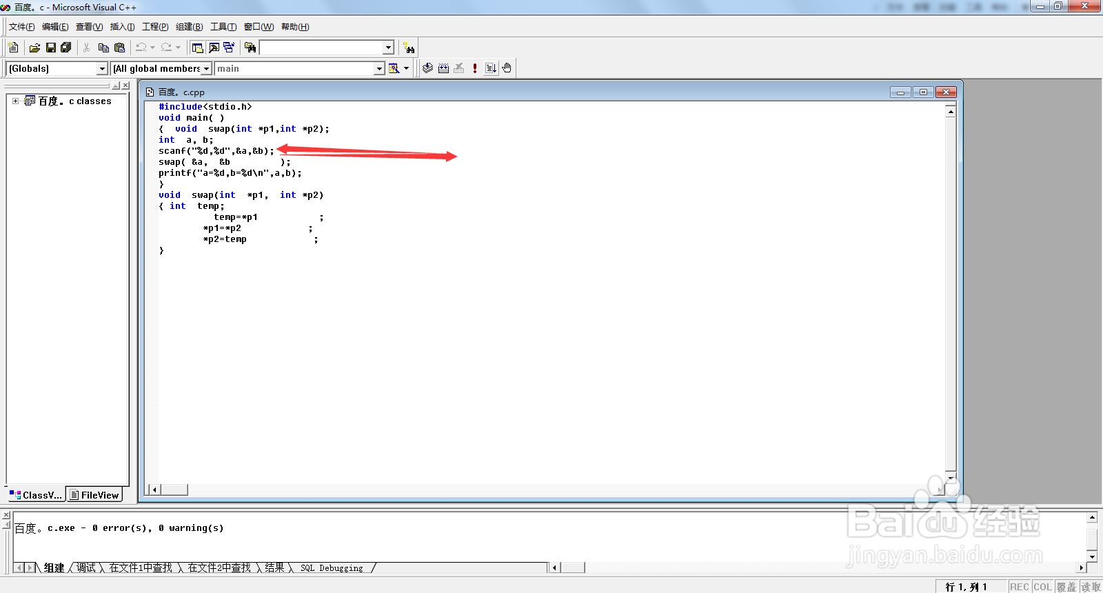
Task: Click the editor vertical scrollbar up arrow
Action: [x=951, y=111]
